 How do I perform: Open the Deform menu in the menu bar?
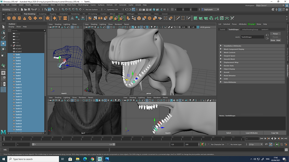coord(110,5)
